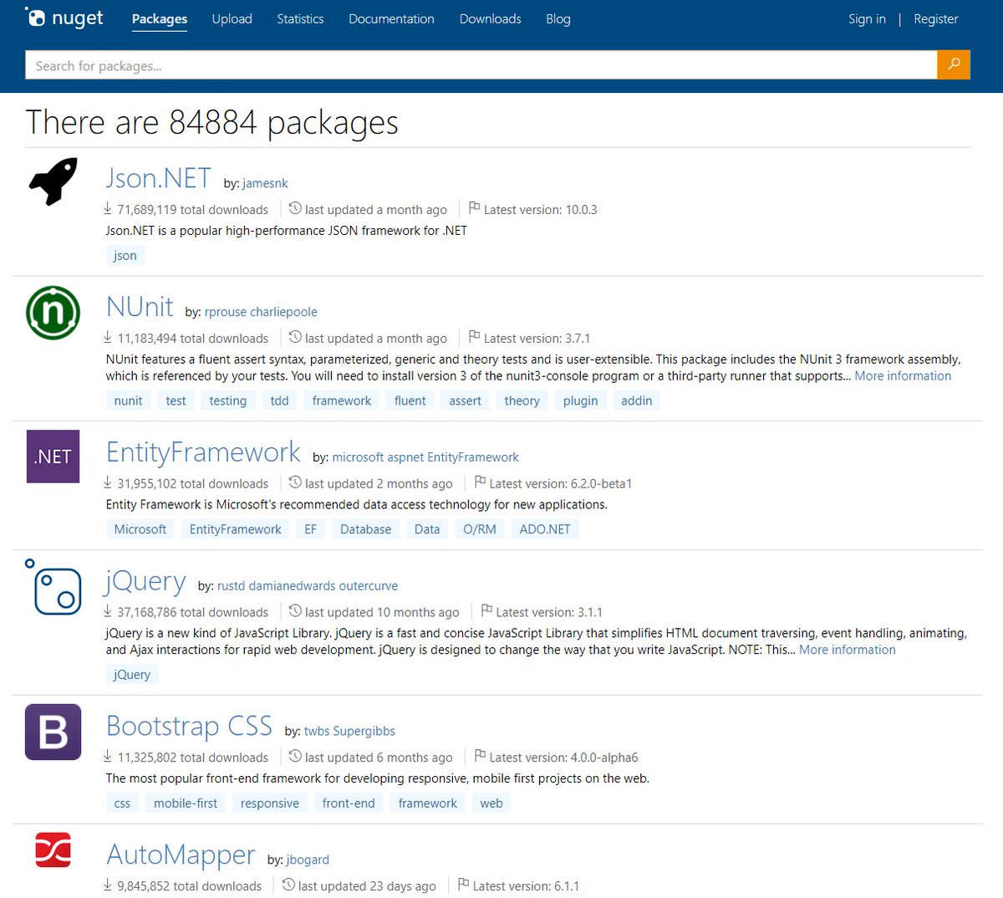This screenshot has width=1003, height=898.
Task: Click the Sign in link
Action: pos(867,18)
